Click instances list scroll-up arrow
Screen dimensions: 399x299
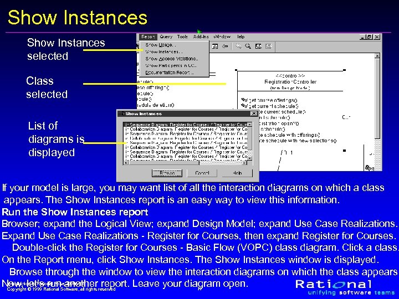(250, 125)
